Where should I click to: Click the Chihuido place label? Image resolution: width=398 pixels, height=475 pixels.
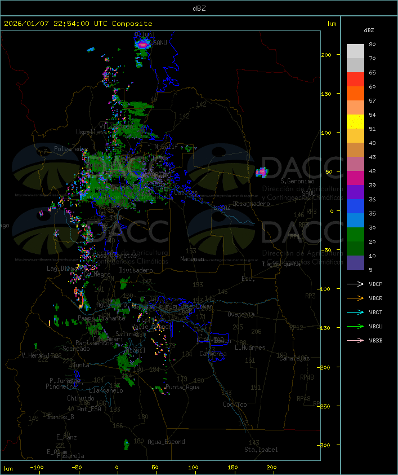(81, 398)
